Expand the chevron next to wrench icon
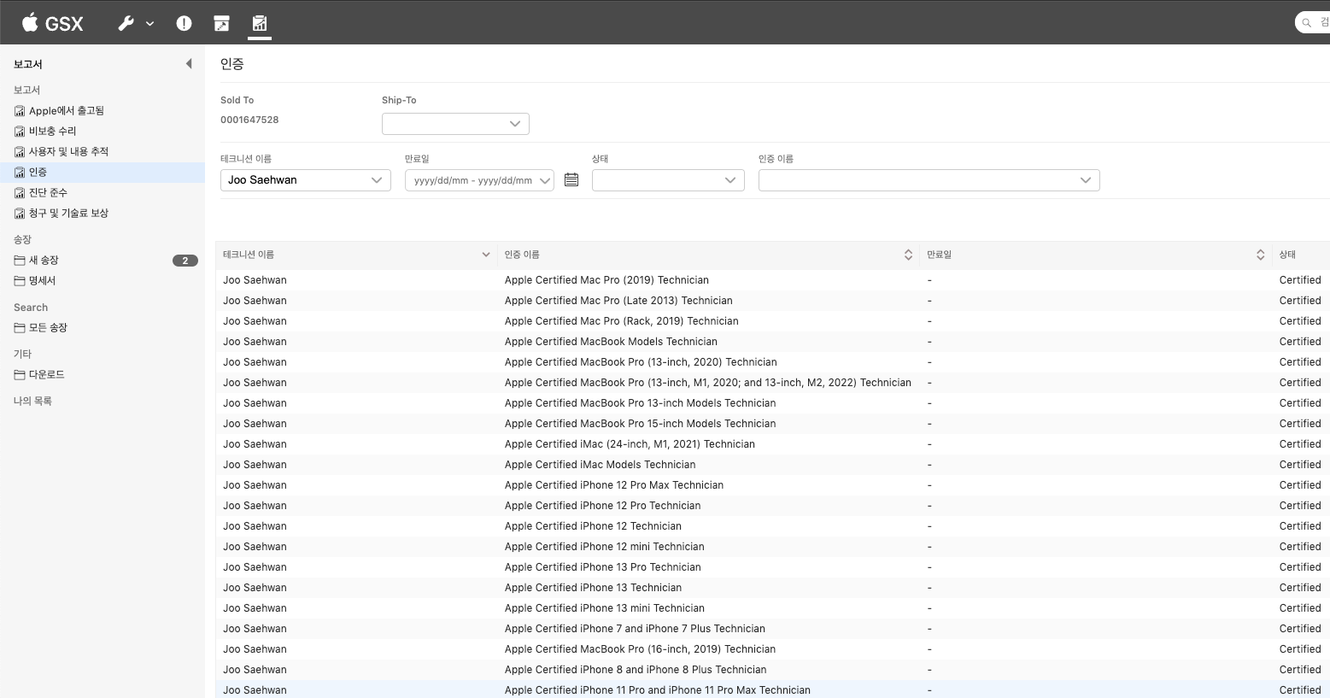The width and height of the screenshot is (1330, 698). [x=150, y=24]
